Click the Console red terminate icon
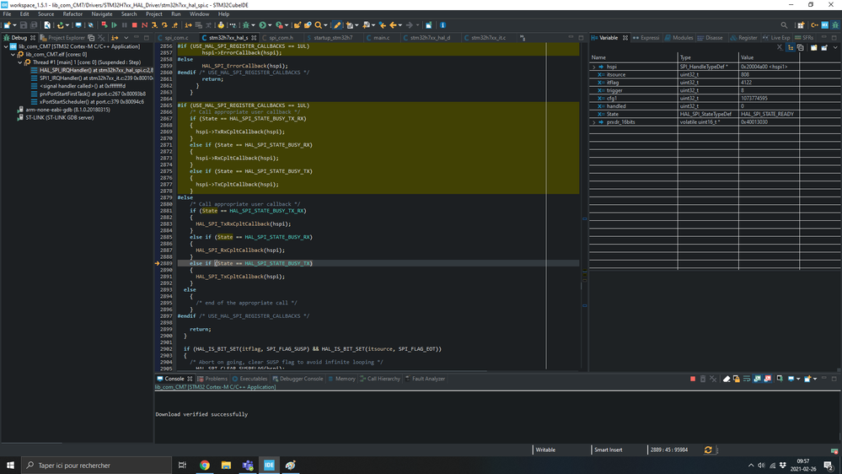This screenshot has height=474, width=842. pos(693,379)
